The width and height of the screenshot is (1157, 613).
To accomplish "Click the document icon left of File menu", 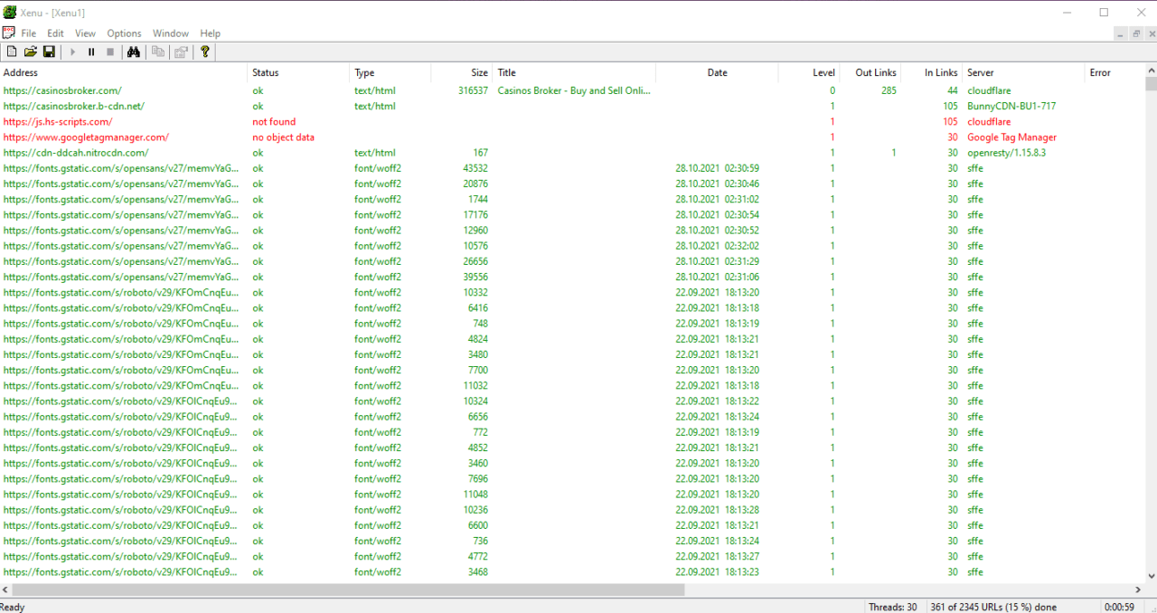I will pos(9,33).
